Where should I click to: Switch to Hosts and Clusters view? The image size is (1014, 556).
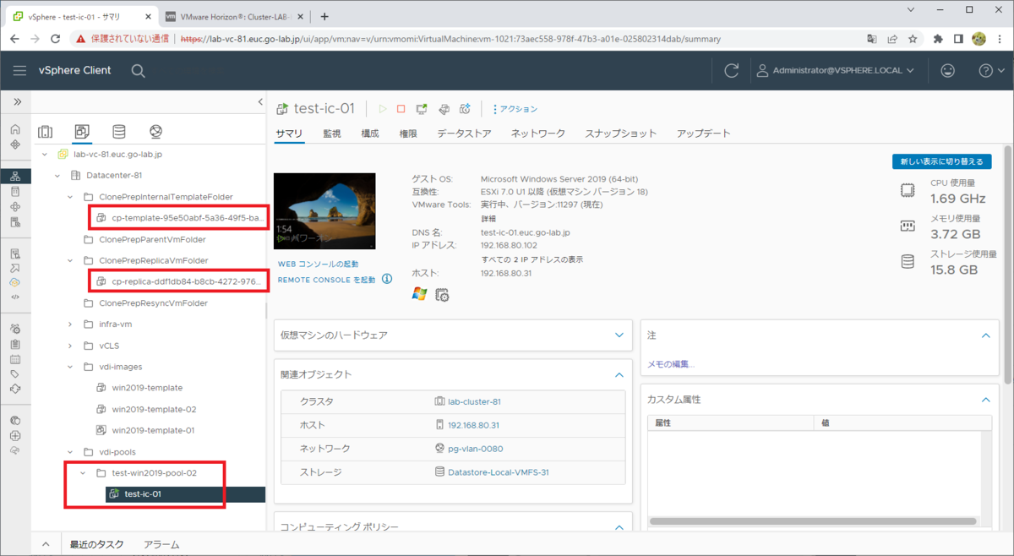(46, 131)
